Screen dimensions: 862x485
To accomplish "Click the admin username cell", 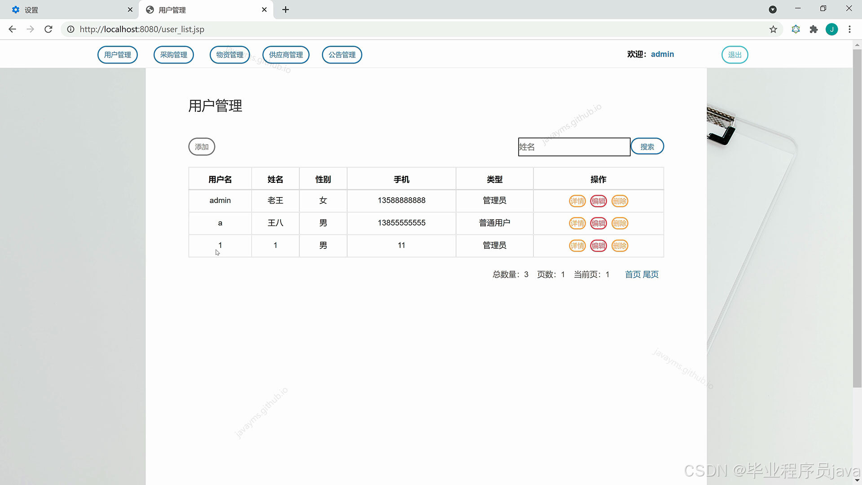I will point(220,200).
